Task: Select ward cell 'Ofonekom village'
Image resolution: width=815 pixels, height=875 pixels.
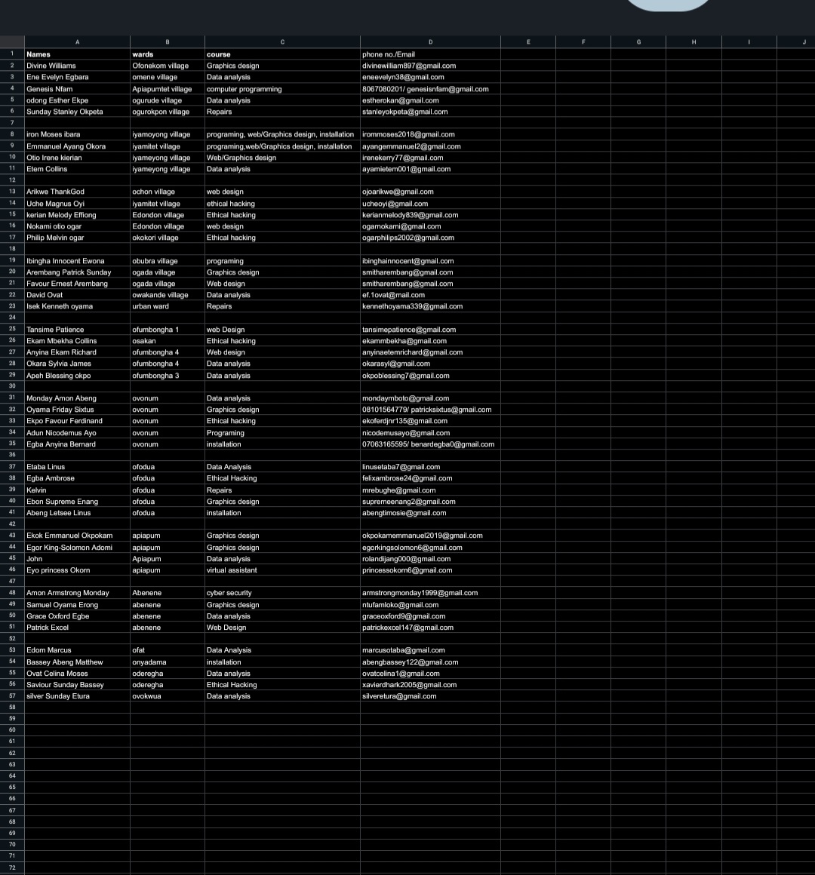Action: click(168, 66)
